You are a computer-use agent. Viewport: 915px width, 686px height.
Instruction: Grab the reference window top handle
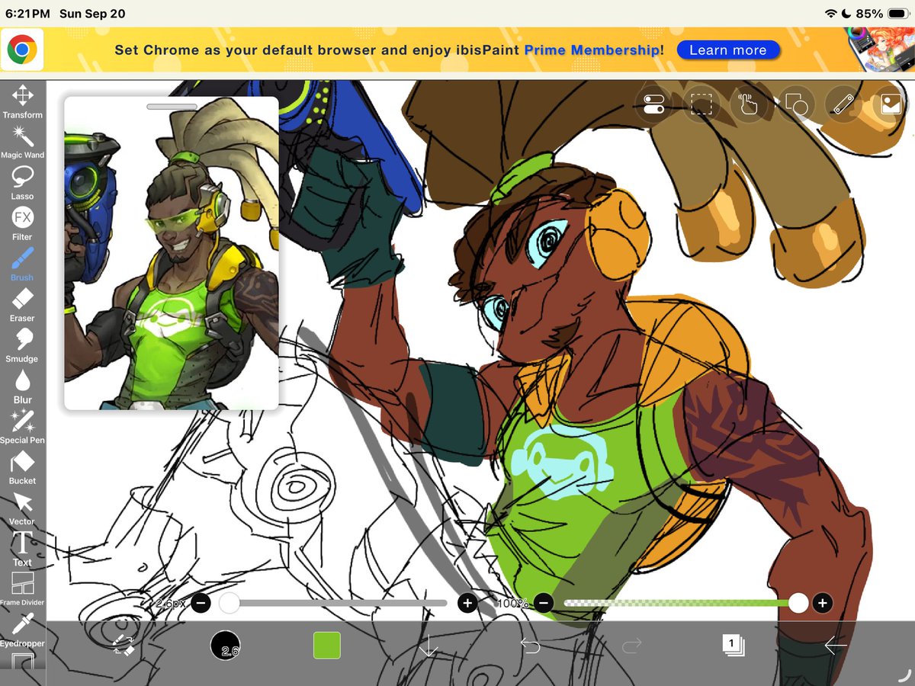coord(172,107)
